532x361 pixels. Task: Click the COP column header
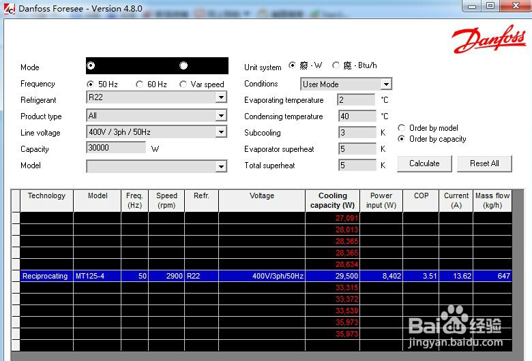click(421, 201)
